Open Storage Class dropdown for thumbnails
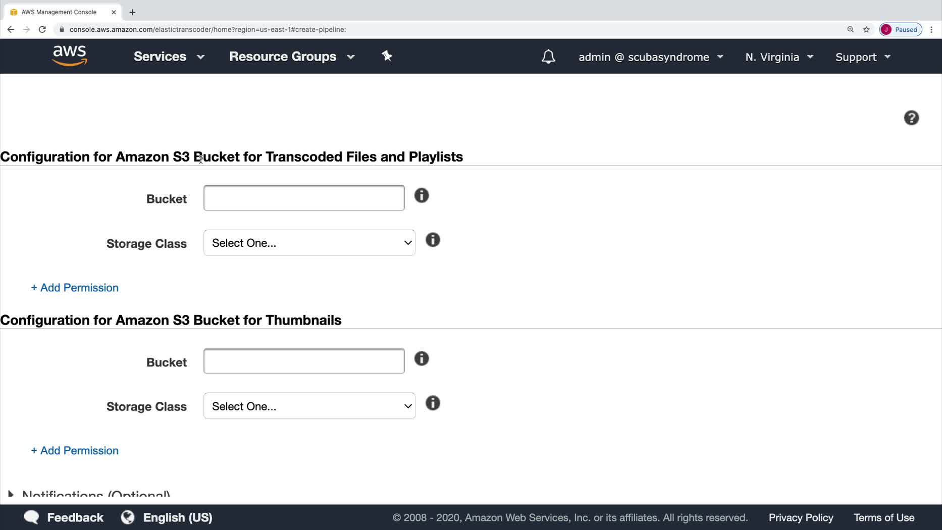 point(309,406)
